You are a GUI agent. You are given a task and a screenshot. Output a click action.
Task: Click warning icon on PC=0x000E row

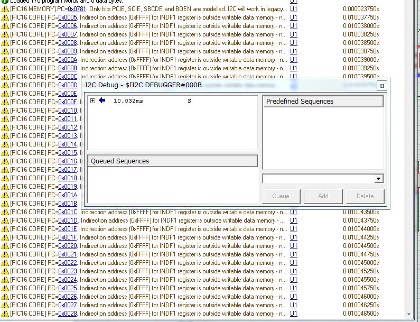5,94
